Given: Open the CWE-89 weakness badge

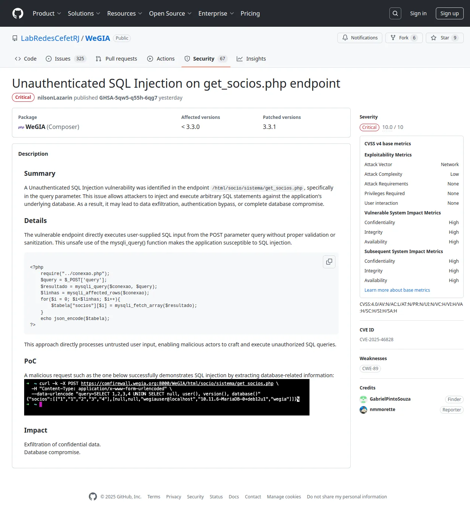Looking at the screenshot, I should [370, 369].
